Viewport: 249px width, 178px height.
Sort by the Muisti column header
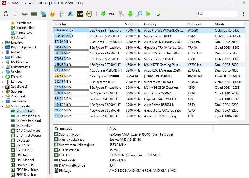[229, 24]
